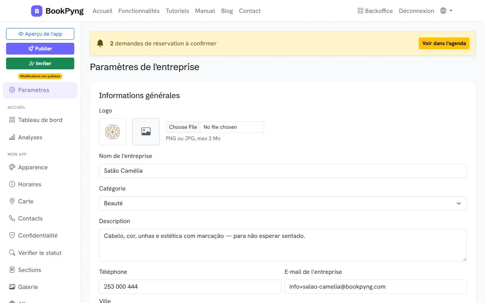Viewport: 485px width, 303px height.
Task: Click the Déconnexion link
Action: point(416,11)
